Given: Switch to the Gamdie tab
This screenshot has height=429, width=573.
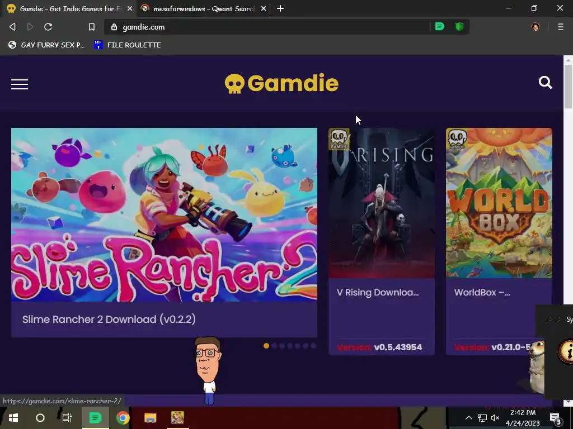Looking at the screenshot, I should 69,8.
